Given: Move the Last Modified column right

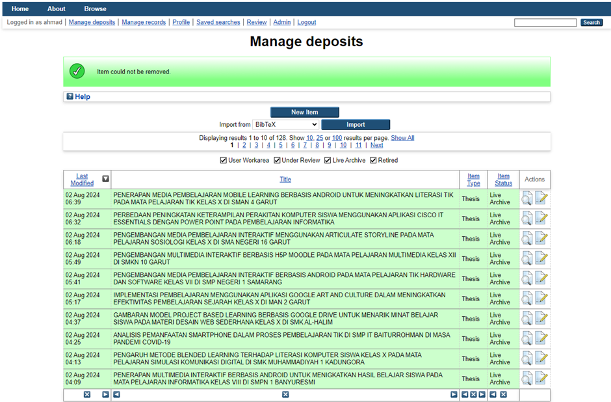Looking at the screenshot, I should click(105, 395).
